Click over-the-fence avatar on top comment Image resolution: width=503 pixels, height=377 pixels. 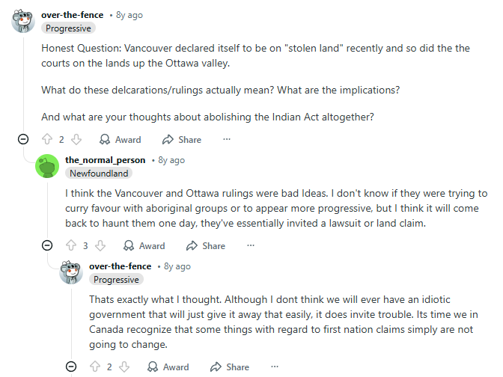(23, 21)
